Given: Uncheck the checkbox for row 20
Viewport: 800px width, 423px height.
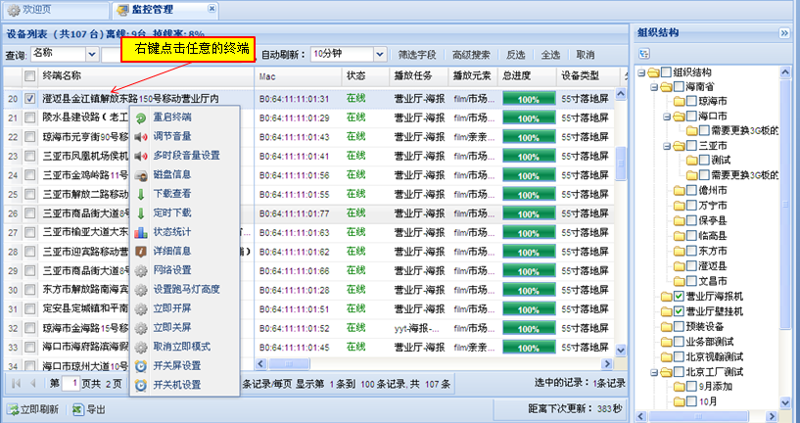Looking at the screenshot, I should pos(31,98).
